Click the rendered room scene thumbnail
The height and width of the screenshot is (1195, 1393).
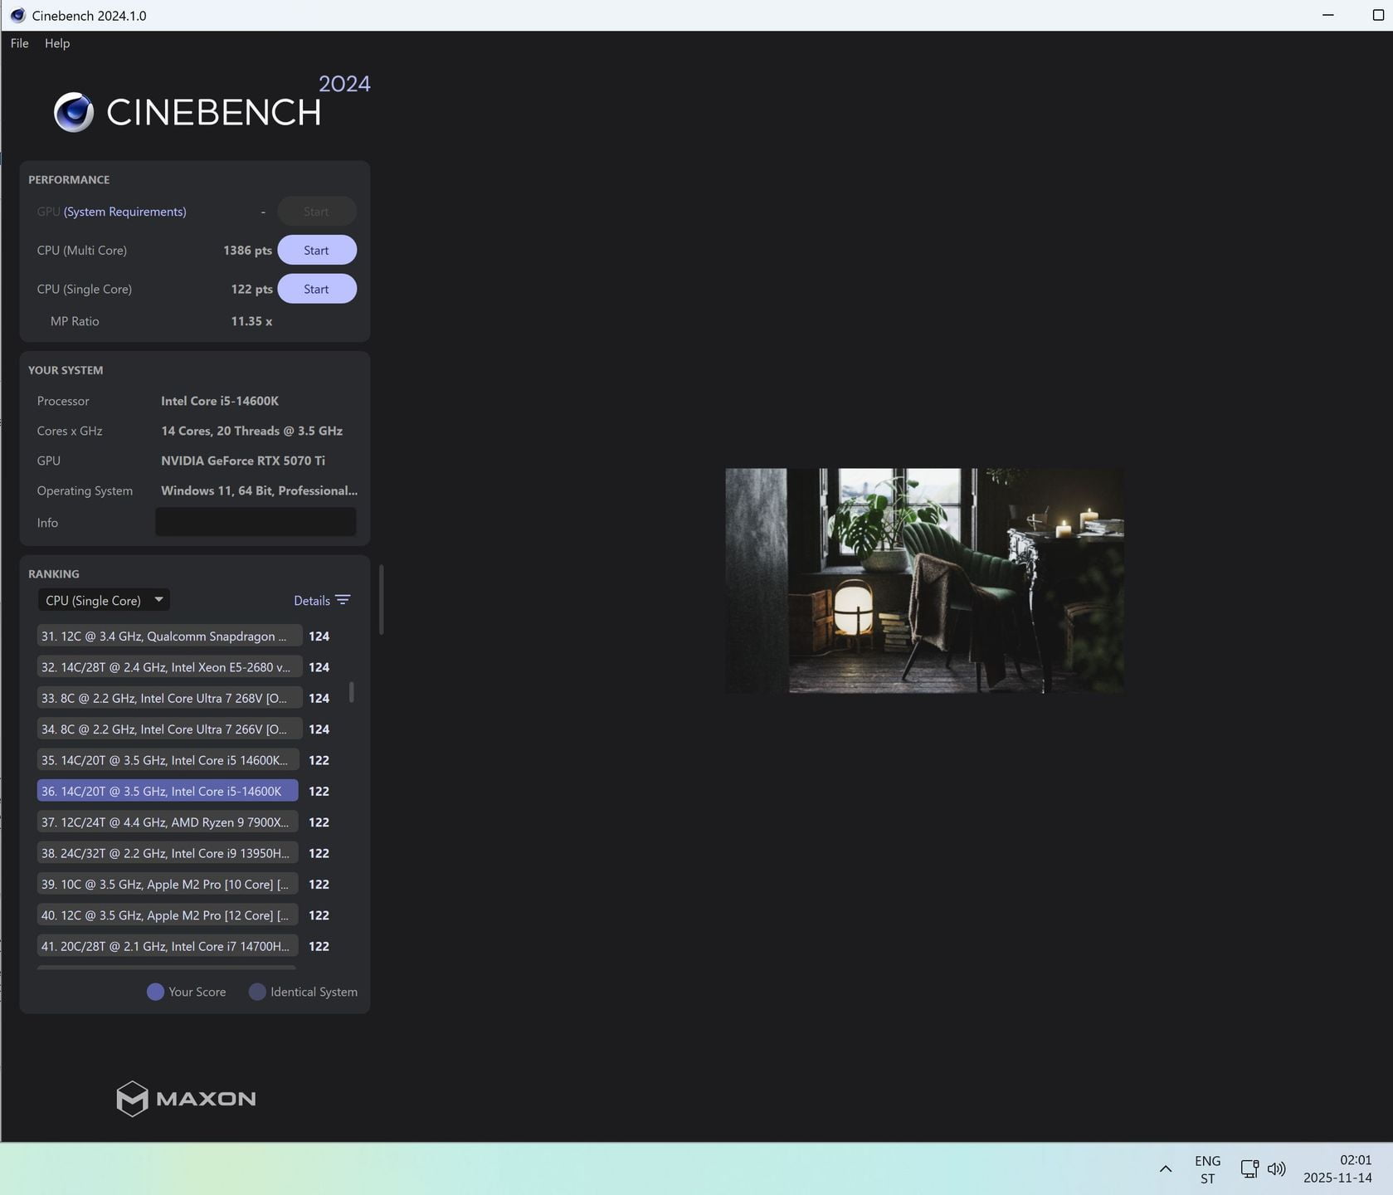click(924, 581)
